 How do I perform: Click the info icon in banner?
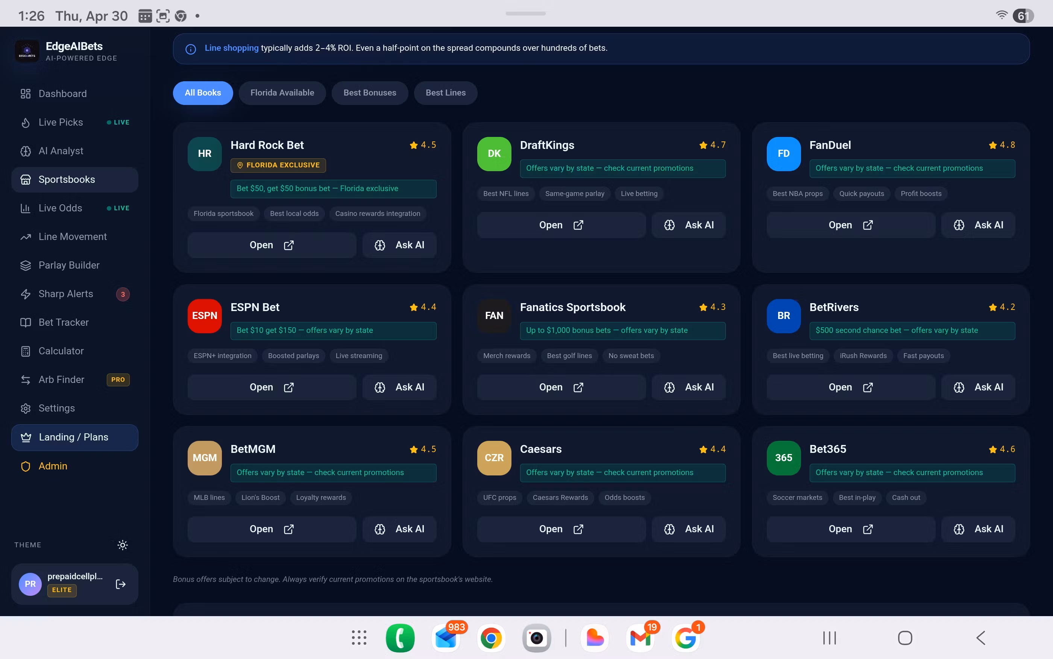pyautogui.click(x=191, y=49)
